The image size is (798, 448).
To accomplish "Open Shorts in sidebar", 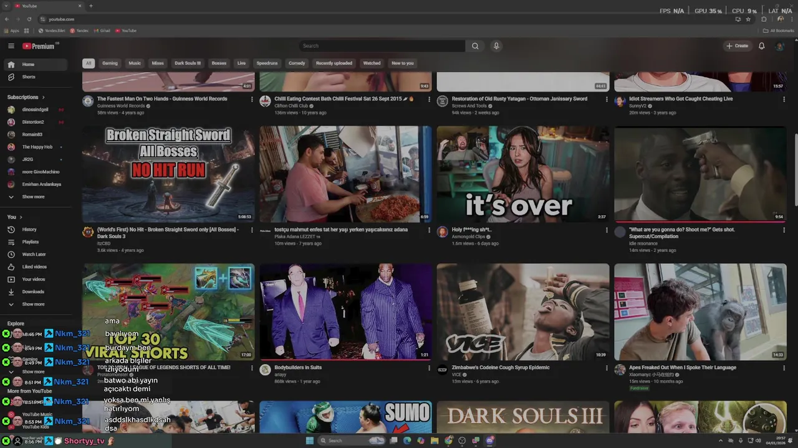I will point(36,77).
